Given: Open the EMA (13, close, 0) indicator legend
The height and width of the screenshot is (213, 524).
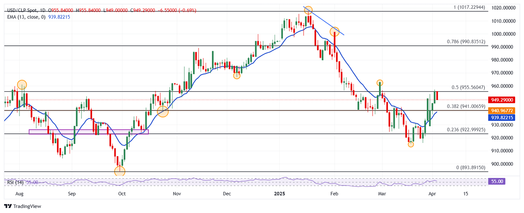Looking at the screenshot, I should coord(25,17).
